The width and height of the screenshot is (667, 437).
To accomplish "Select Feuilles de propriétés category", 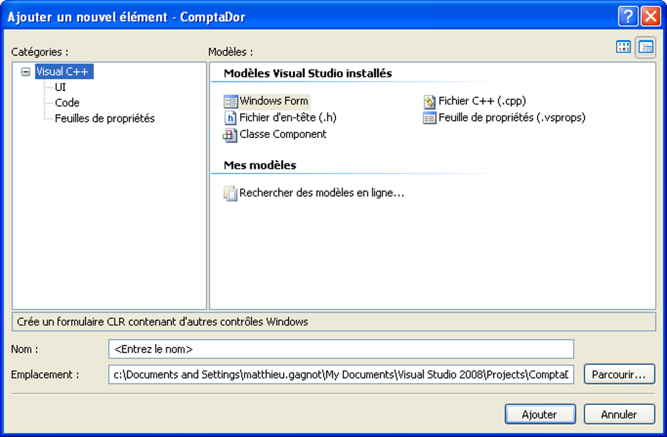I will pyautogui.click(x=105, y=118).
